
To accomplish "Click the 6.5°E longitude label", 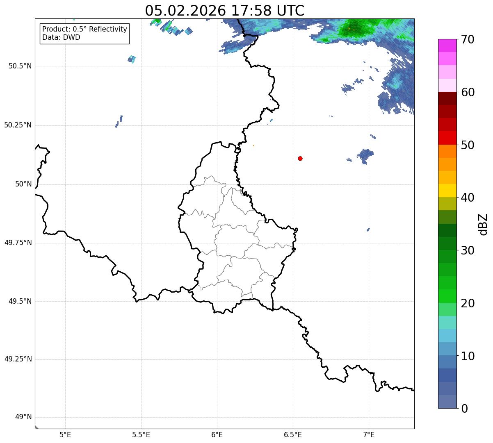I will pos(293,434).
